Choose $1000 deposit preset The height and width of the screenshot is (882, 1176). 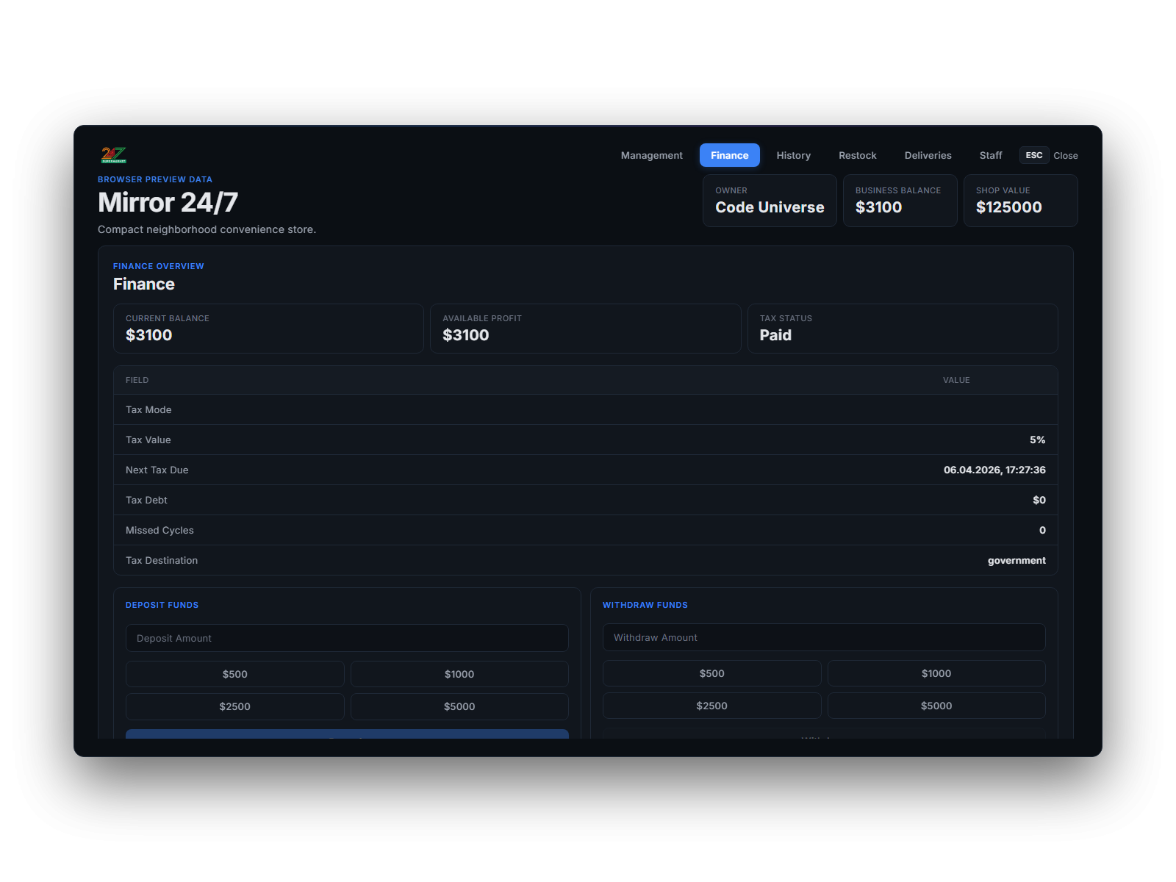pyautogui.click(x=459, y=674)
